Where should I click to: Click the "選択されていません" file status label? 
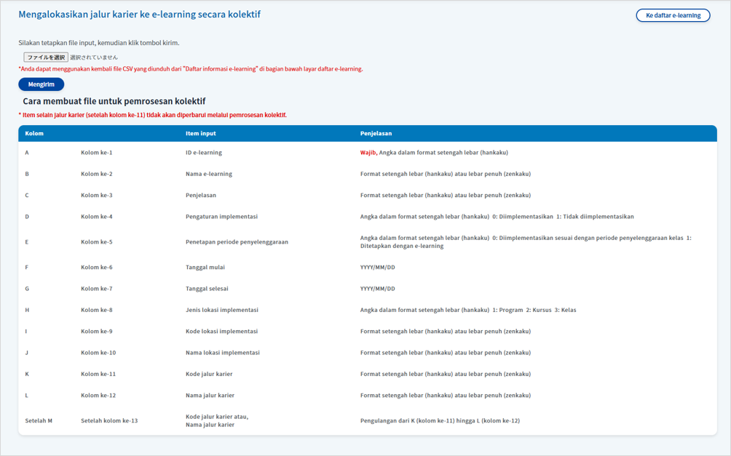pyautogui.click(x=94, y=57)
